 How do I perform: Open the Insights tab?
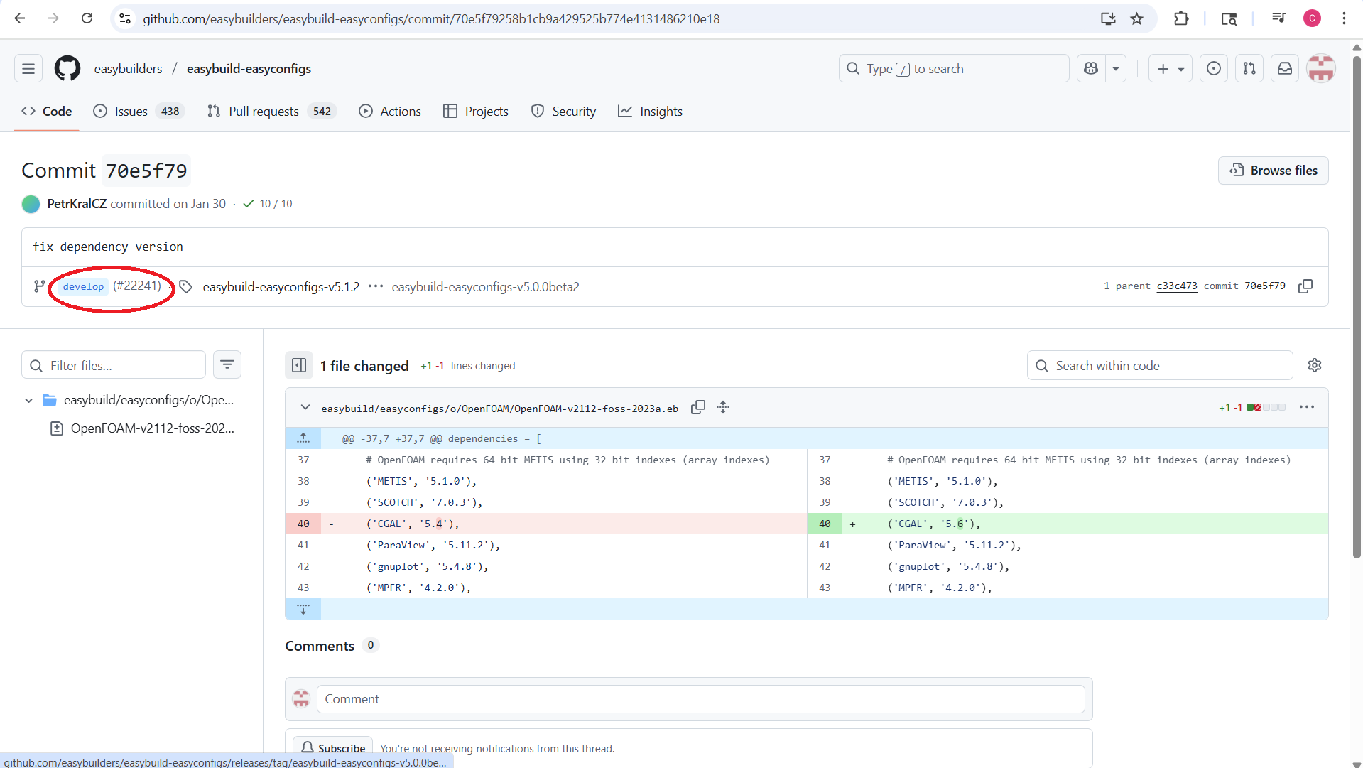pos(651,111)
